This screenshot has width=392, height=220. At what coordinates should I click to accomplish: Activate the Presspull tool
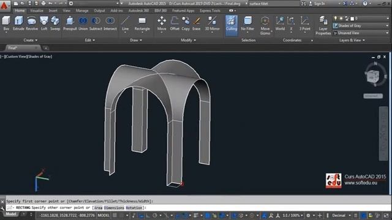pyautogui.click(x=70, y=23)
